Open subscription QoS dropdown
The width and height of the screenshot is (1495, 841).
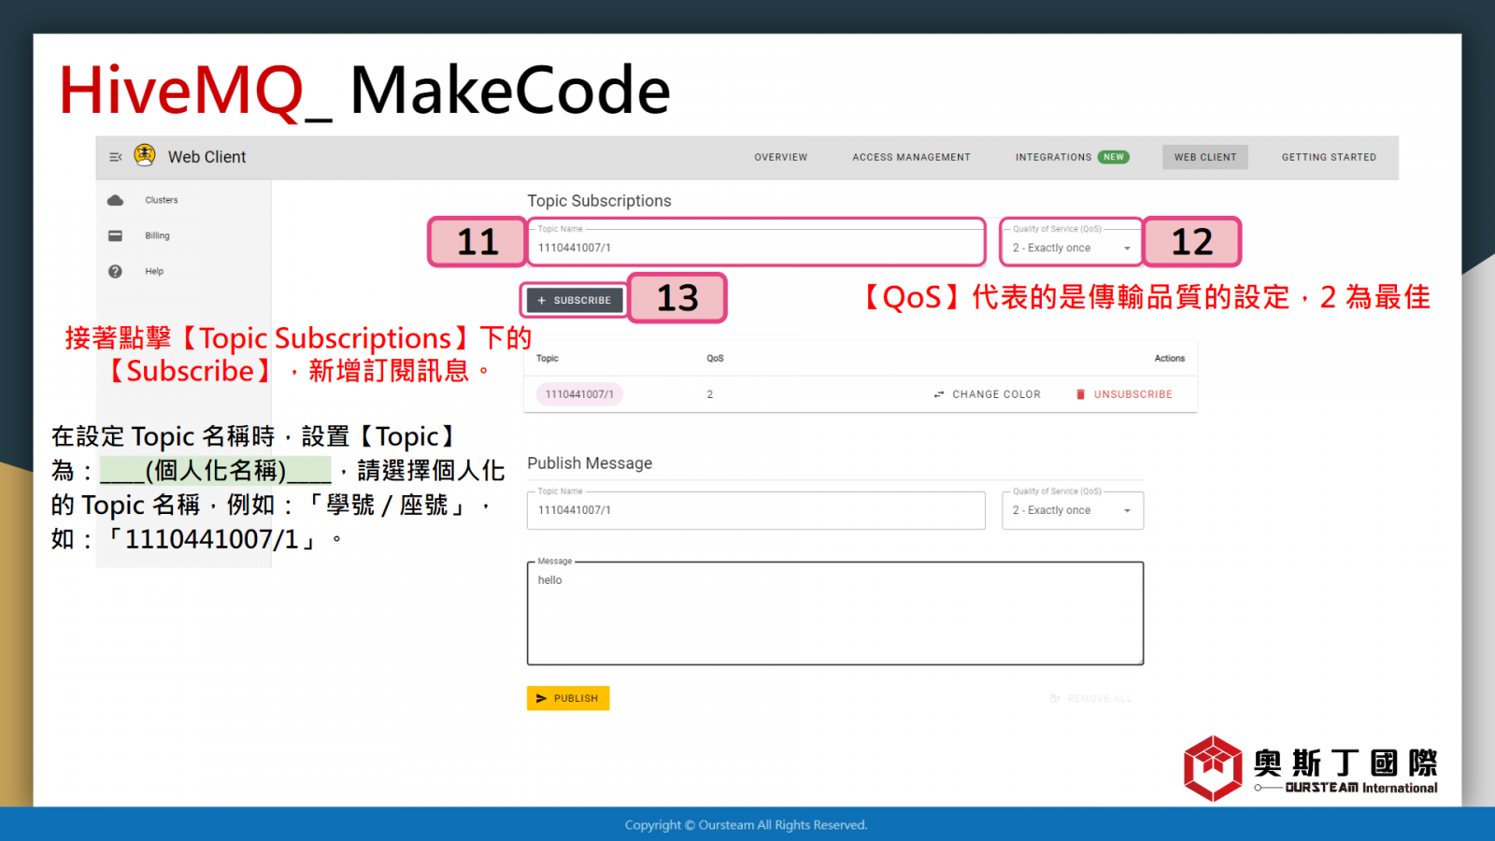point(1073,246)
